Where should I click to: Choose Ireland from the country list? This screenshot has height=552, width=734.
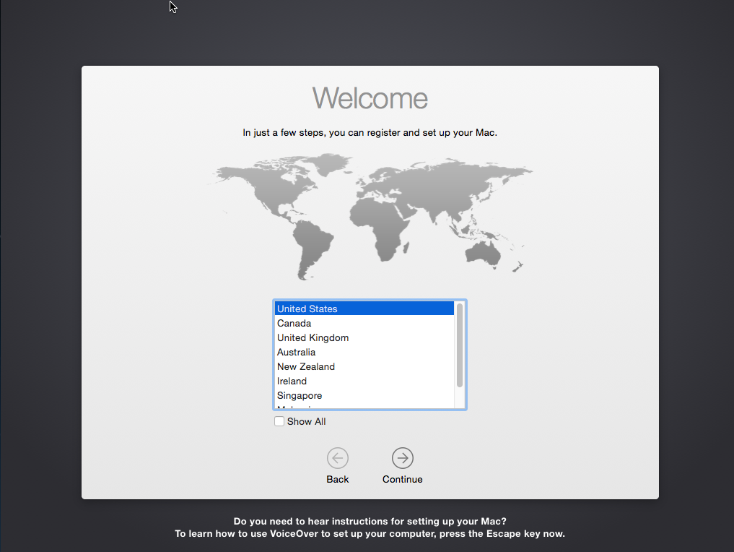(x=364, y=381)
